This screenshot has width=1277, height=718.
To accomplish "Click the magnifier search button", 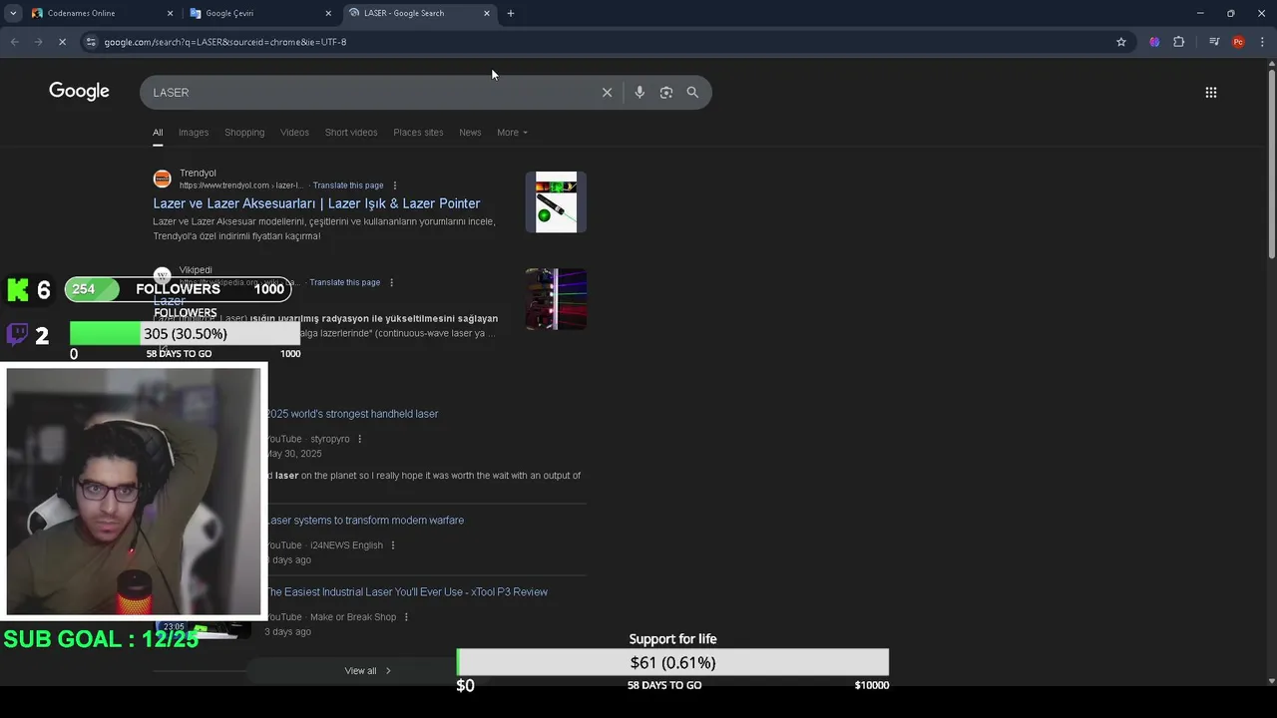I will tap(692, 92).
